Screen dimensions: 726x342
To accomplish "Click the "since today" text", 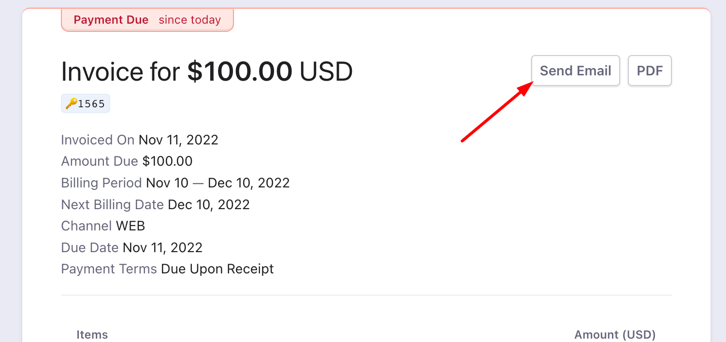I will pyautogui.click(x=189, y=20).
